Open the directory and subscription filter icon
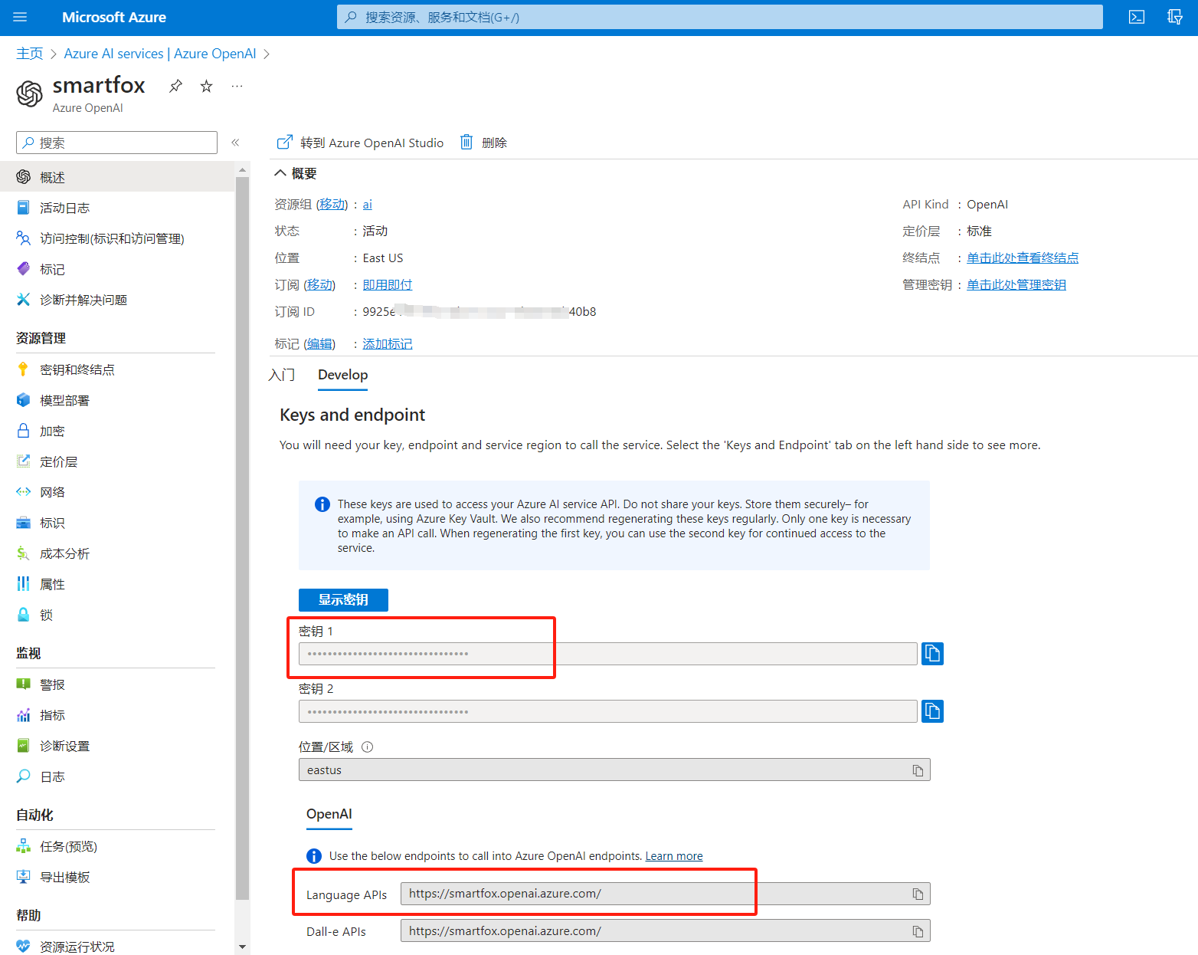 coord(1175,17)
